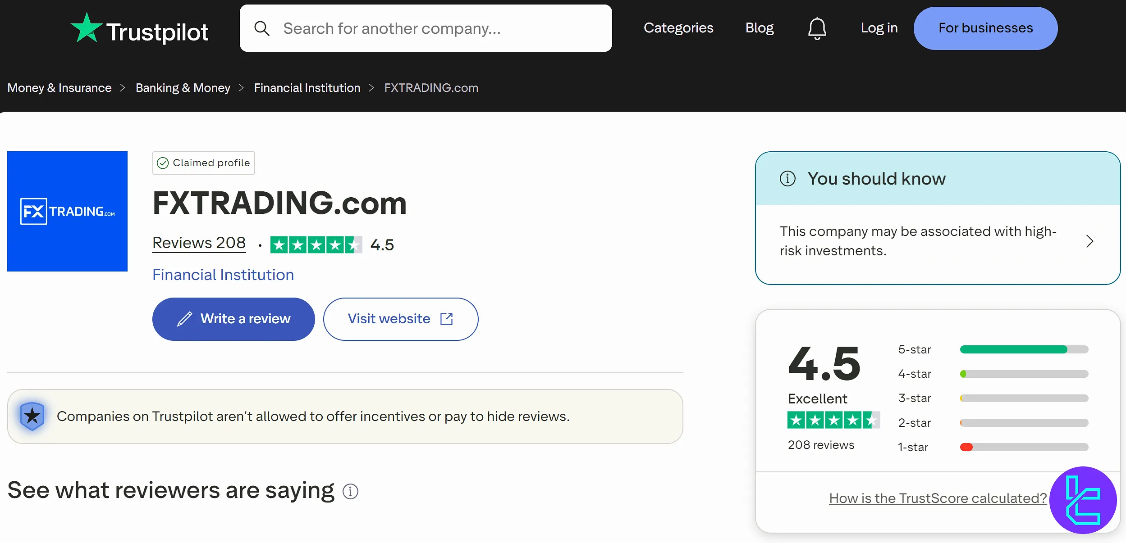Screen dimensions: 1126x543
Task: Click the shield star badge icon
Action: [x=32, y=416]
